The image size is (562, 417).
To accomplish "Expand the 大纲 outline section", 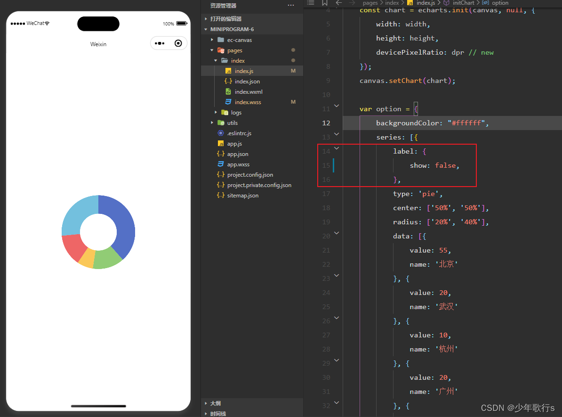I will [206, 403].
